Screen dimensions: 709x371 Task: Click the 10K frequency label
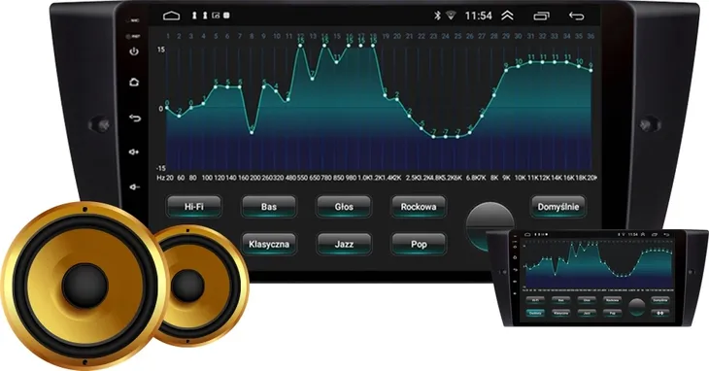[520, 178]
